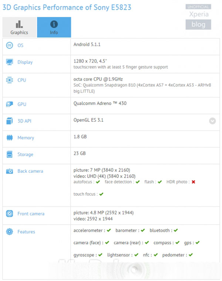Click video: UHD (4K) text
The image size is (222, 281).
click(104, 176)
